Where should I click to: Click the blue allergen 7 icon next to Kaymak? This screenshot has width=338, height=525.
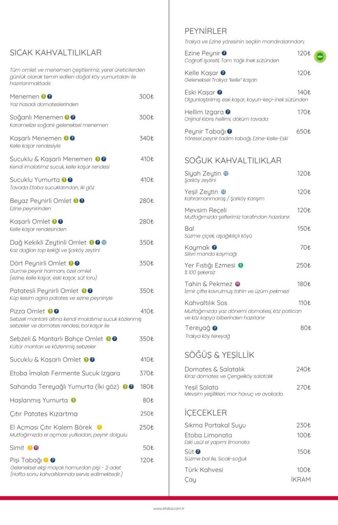click(x=214, y=248)
